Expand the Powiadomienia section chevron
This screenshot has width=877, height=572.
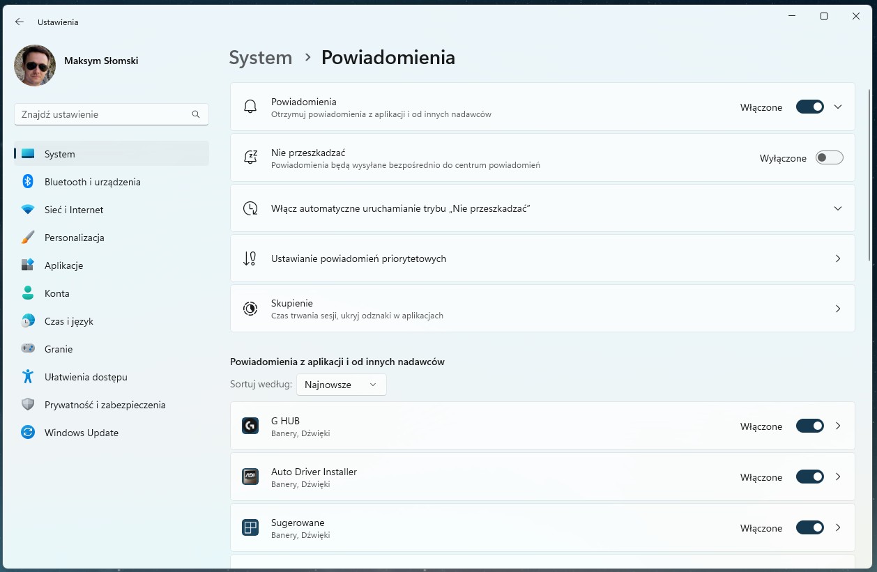point(838,107)
